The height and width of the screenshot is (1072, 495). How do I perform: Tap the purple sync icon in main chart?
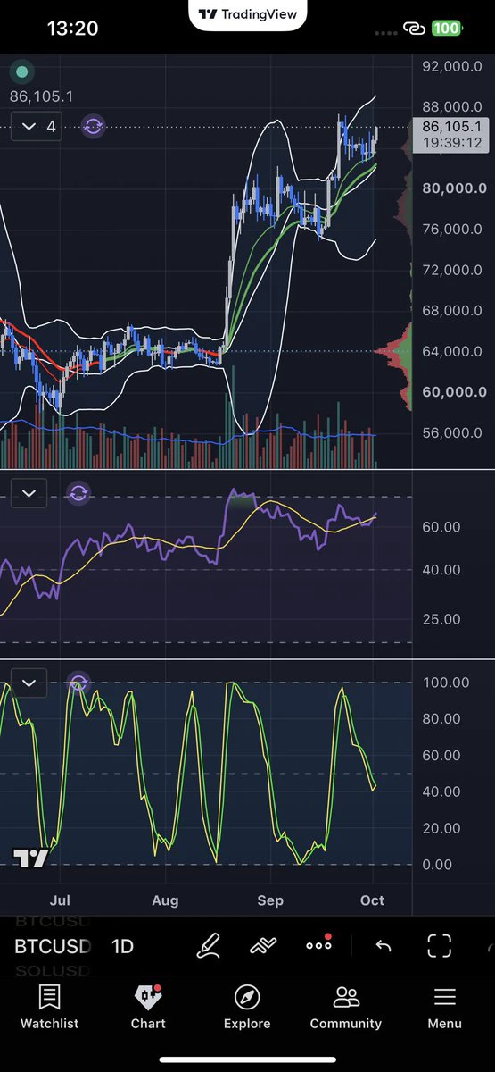click(x=93, y=126)
